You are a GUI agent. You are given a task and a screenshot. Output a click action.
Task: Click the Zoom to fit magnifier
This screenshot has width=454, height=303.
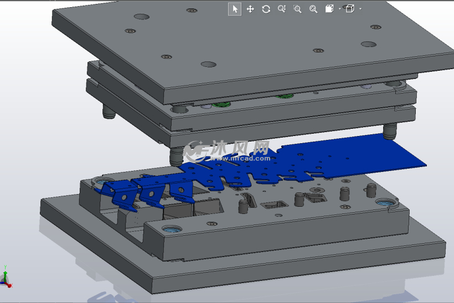(313, 9)
